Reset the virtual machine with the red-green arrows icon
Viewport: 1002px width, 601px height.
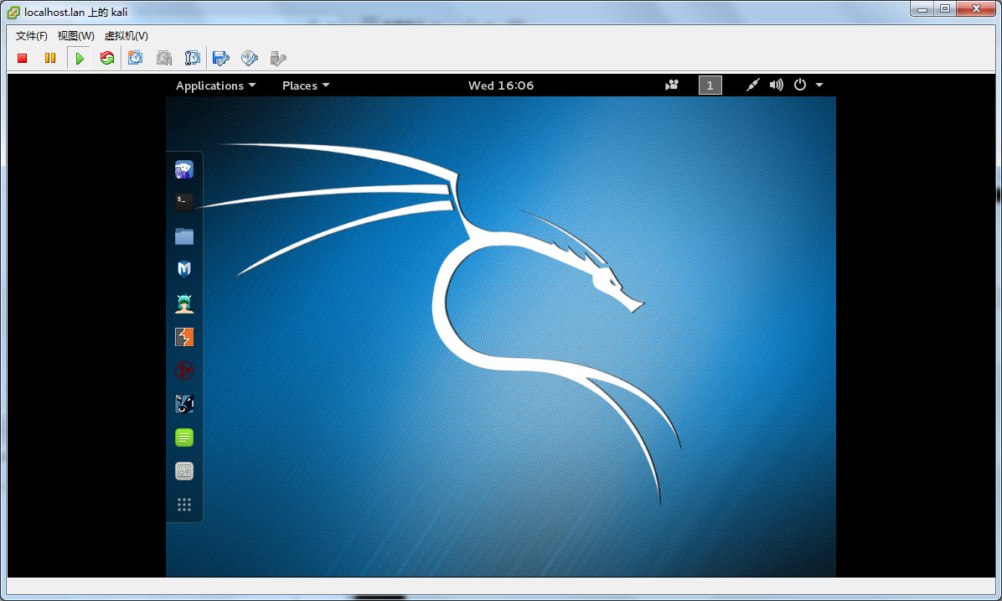coord(106,58)
